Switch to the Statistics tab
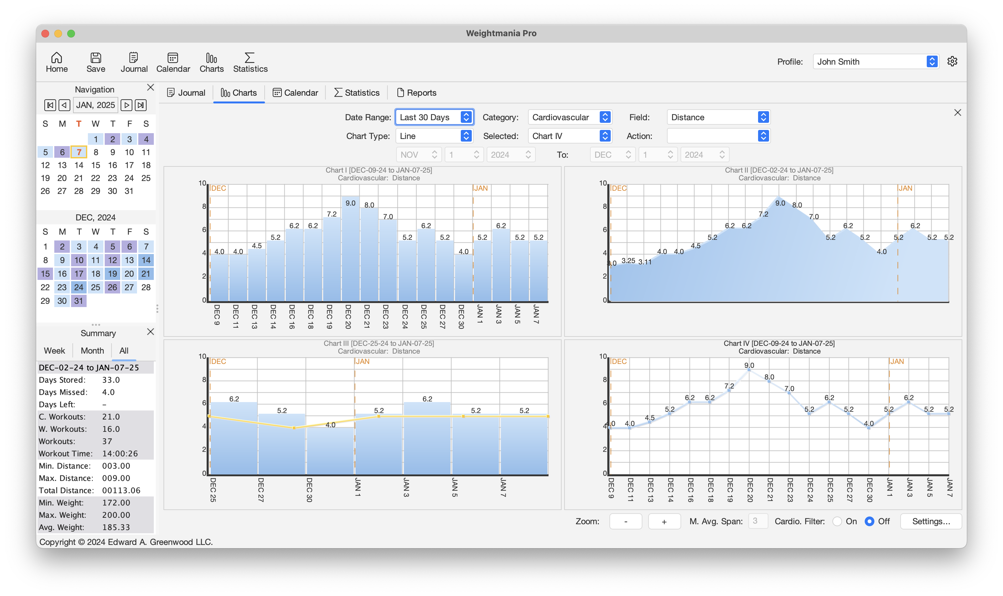The image size is (1003, 596). (x=356, y=93)
